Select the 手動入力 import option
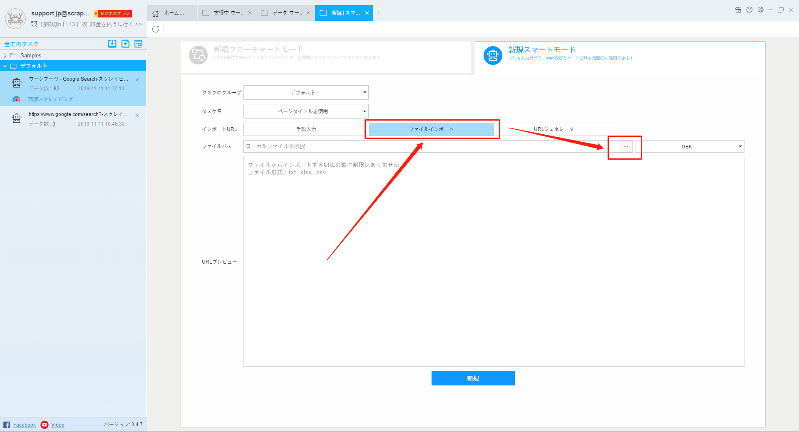This screenshot has height=432, width=799. coord(306,129)
